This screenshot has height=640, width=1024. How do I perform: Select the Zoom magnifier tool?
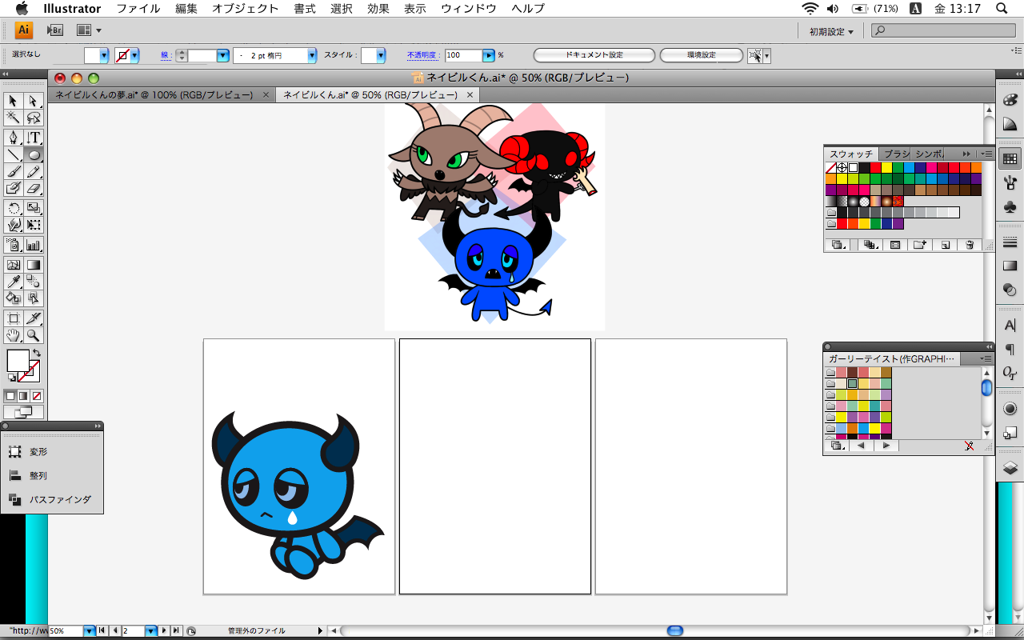34,335
